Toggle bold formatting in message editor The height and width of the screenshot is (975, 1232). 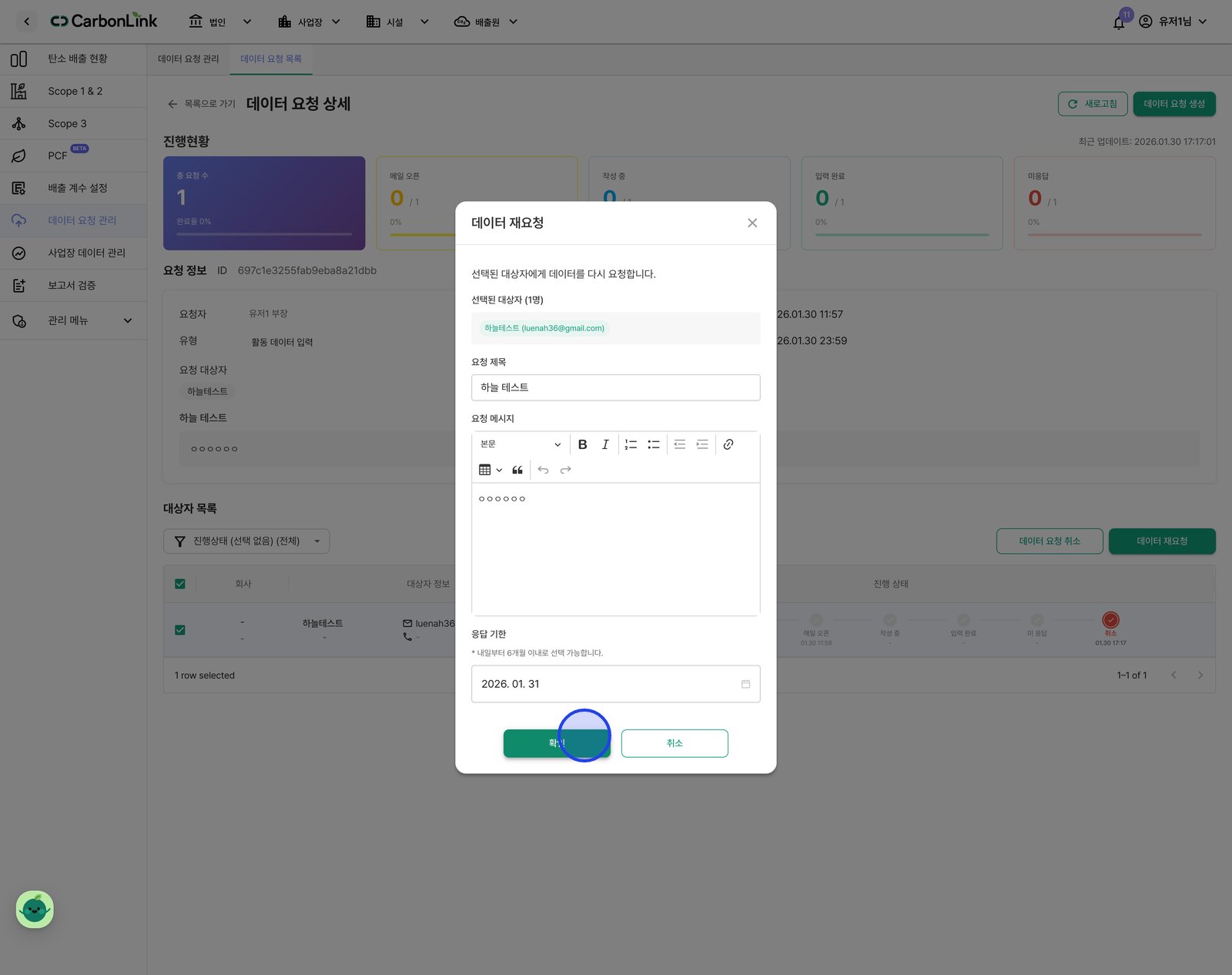tap(582, 444)
